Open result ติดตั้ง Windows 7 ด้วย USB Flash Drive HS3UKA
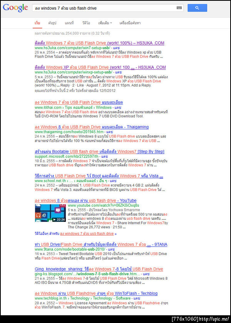The width and height of the screenshot is (231, 323). pyautogui.click(x=99, y=43)
